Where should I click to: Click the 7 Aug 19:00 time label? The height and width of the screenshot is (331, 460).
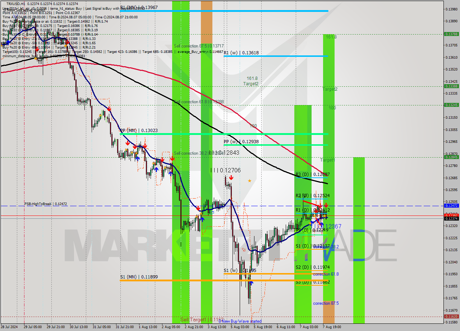pyautogui.click(x=332, y=327)
